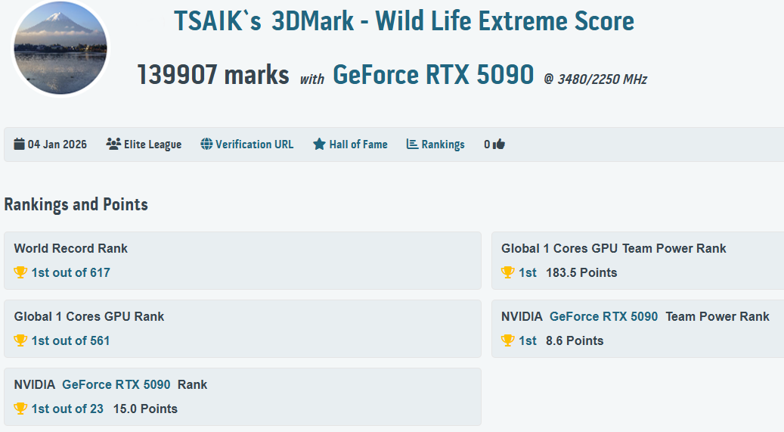Click GeForce RTX 5090 in the Team Power Rank card
784x432 pixels.
click(x=603, y=316)
